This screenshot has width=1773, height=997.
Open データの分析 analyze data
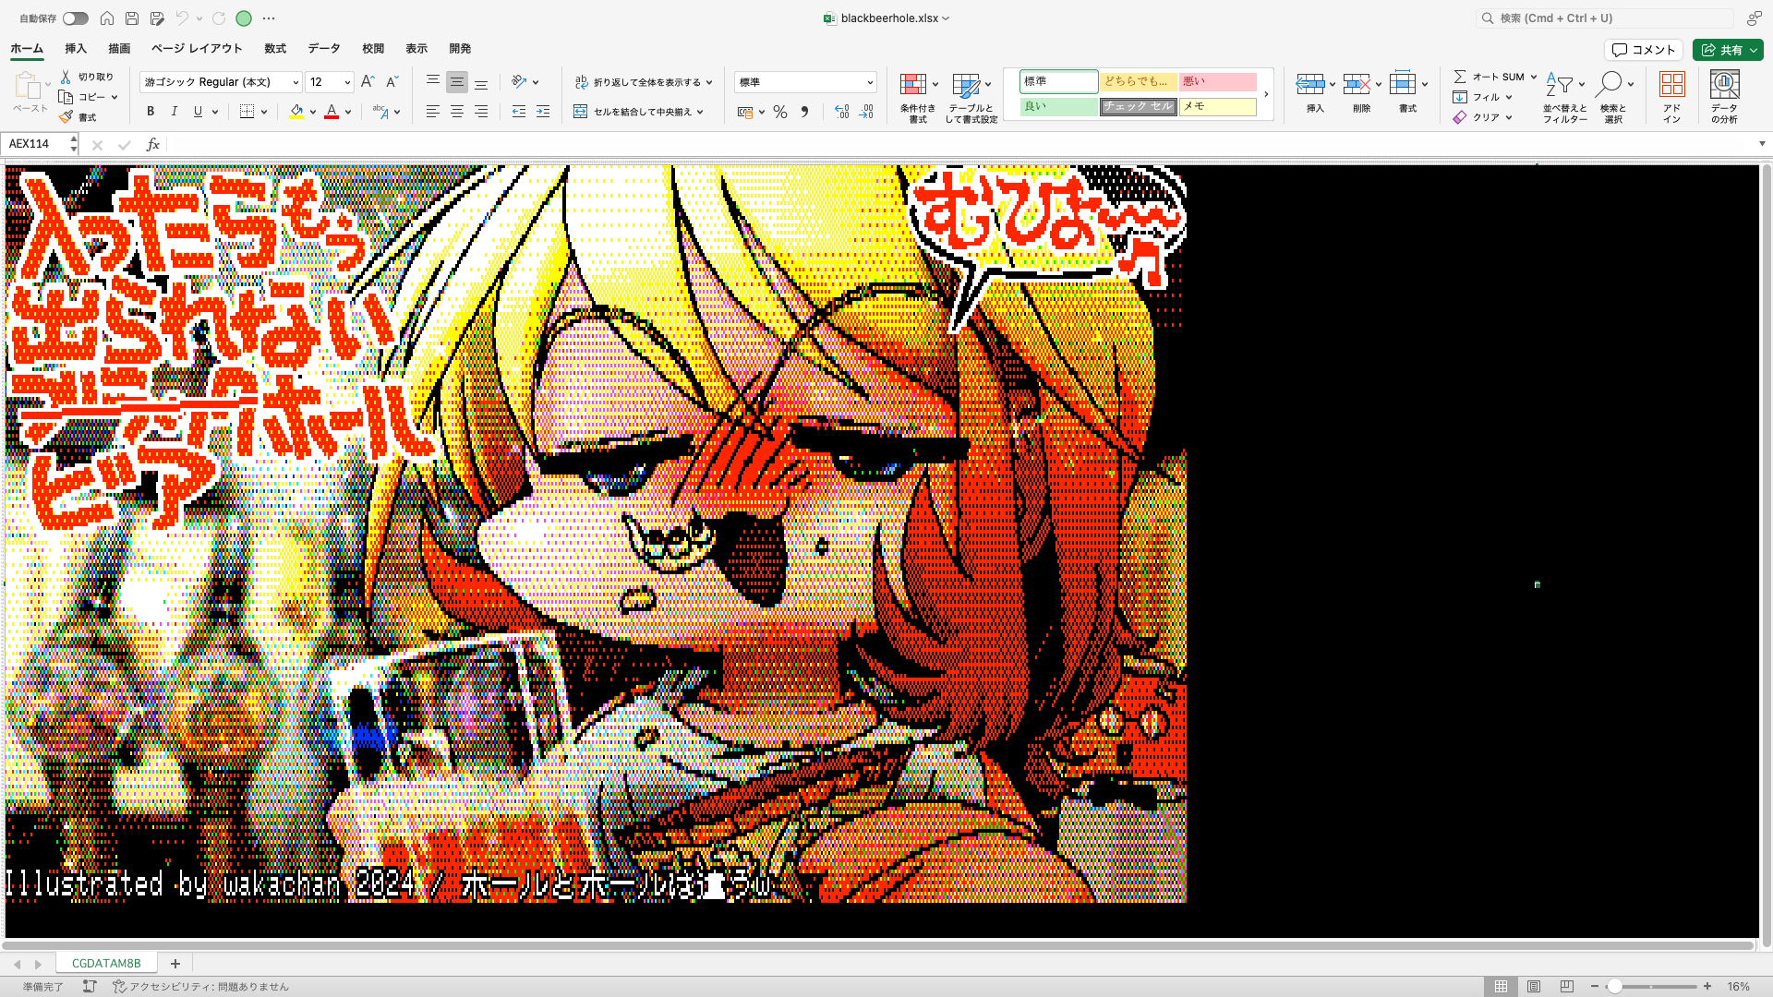pos(1724,97)
